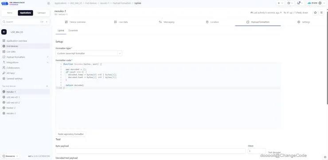This screenshot has width=328, height=160.
Task: Open the Resources dropdown at bottom left
Action: (11, 156)
